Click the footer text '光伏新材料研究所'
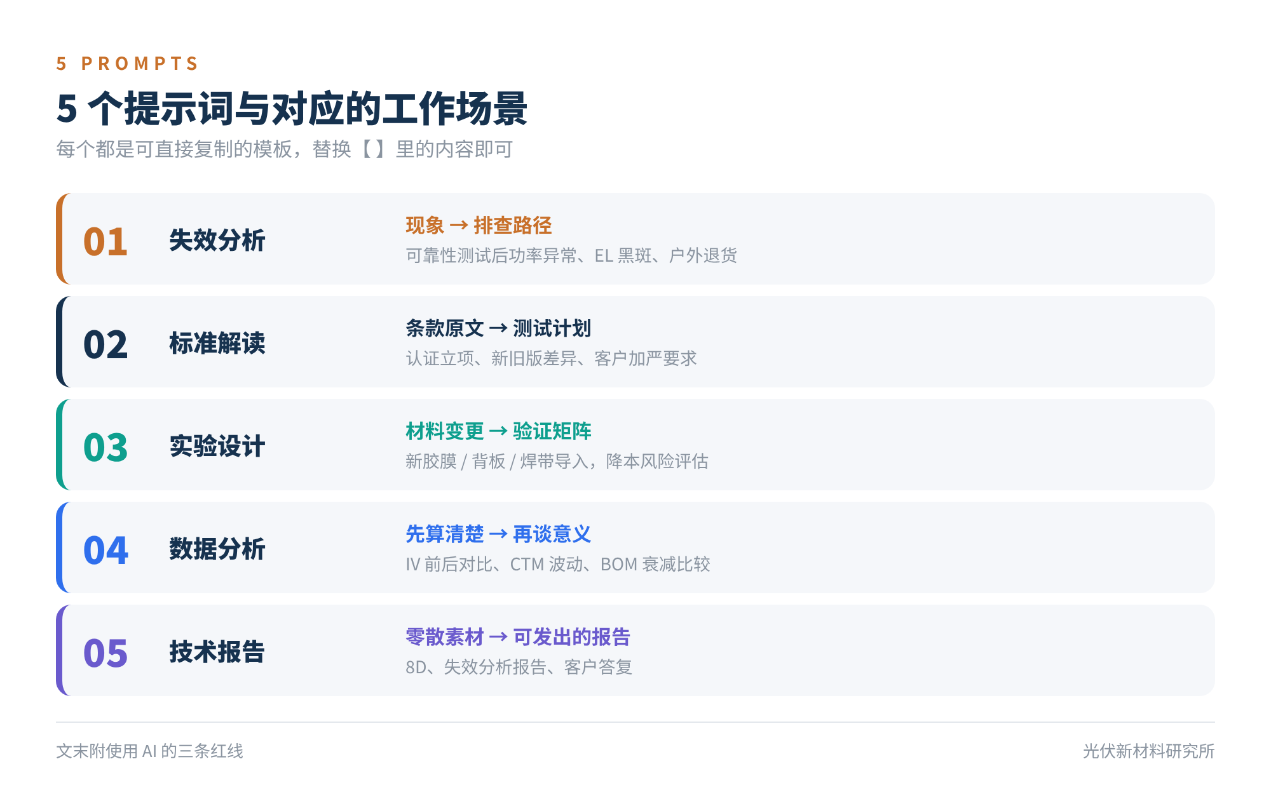Viewport: 1271px width, 799px height. [1149, 751]
